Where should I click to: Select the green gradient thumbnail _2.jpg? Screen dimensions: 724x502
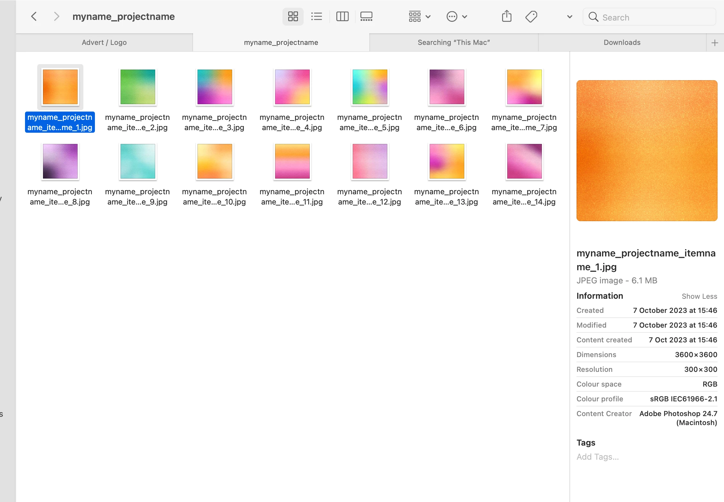tap(138, 87)
